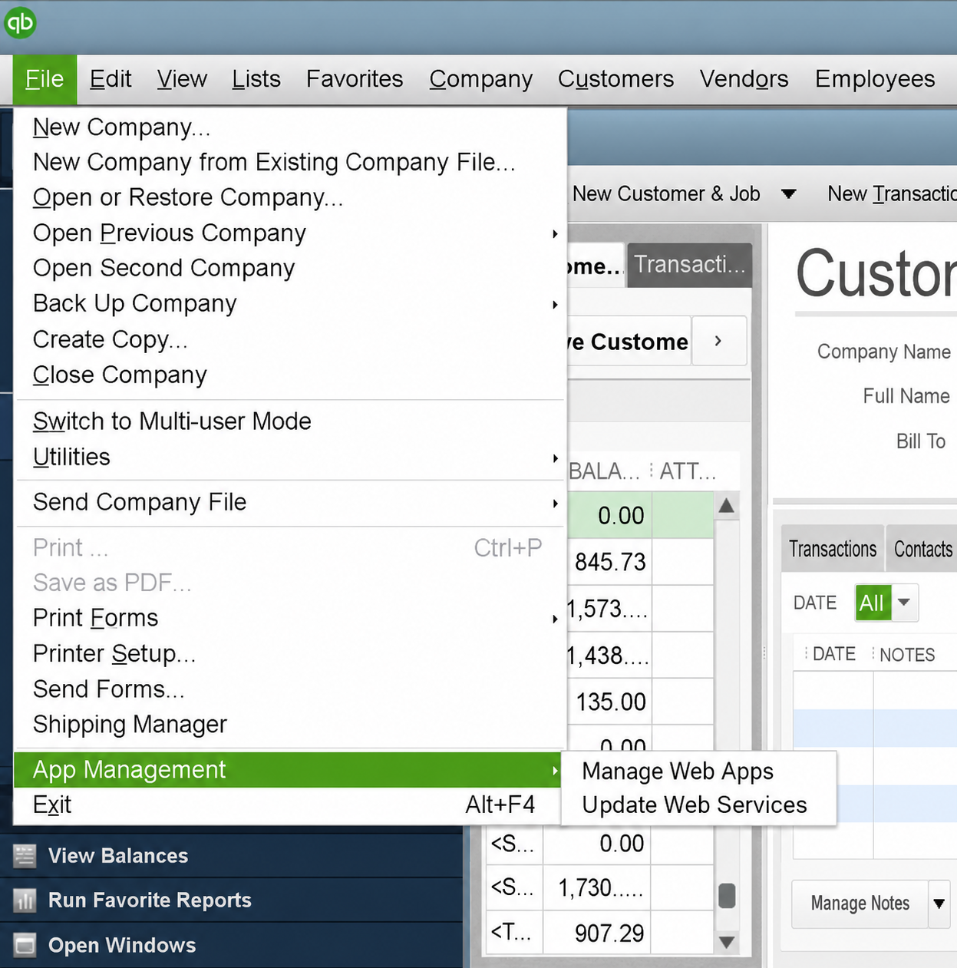Click the View Balances sidebar icon

point(25,855)
